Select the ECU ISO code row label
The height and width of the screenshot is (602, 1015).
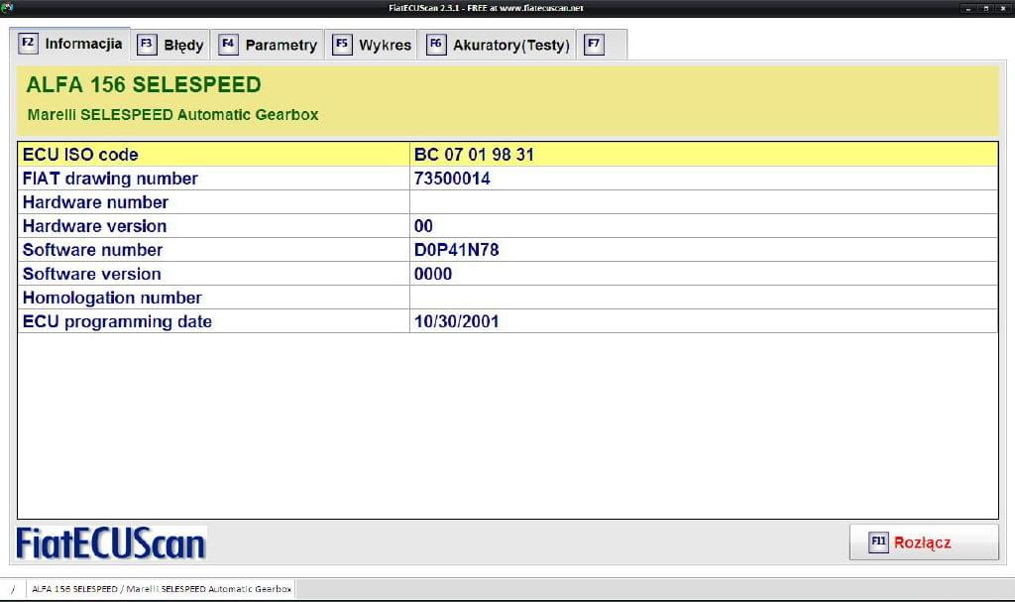click(80, 155)
